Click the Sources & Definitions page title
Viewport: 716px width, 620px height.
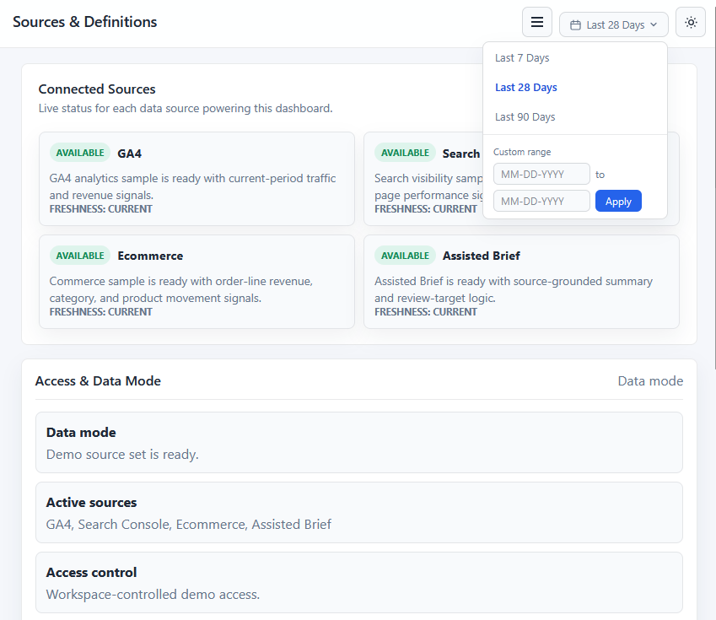[85, 22]
